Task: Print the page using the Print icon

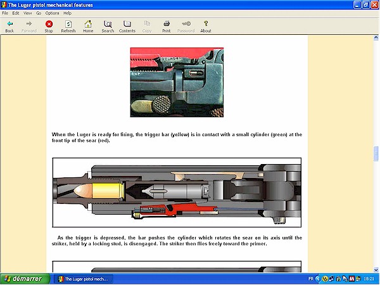Action: [x=167, y=24]
